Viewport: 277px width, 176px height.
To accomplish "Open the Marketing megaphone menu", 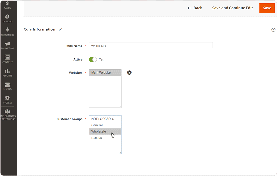I will [x=7, y=46].
